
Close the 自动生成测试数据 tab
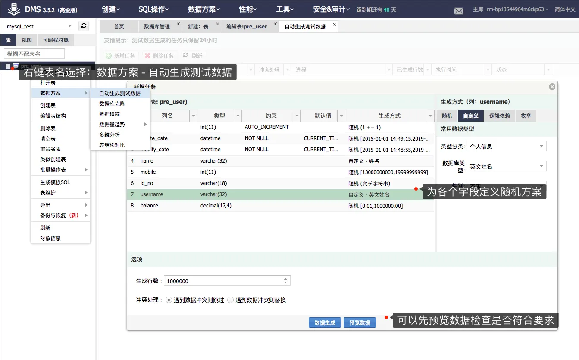[334, 24]
